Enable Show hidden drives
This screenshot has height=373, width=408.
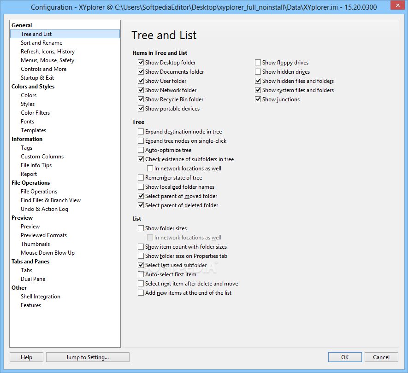point(258,71)
